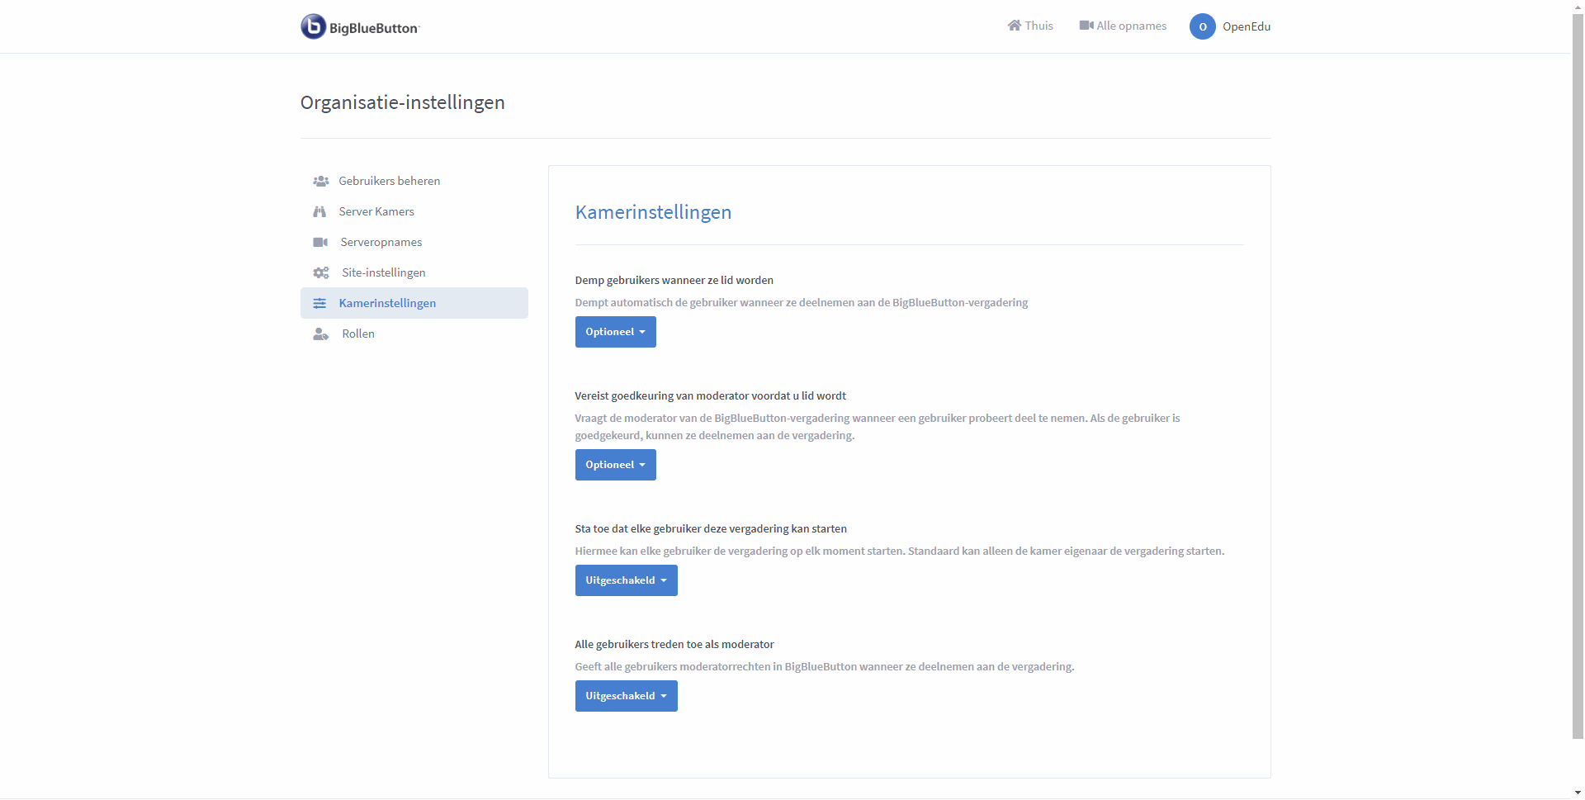Open the OpenEdu user avatar
Viewport: 1585px width, 800px height.
(1203, 26)
